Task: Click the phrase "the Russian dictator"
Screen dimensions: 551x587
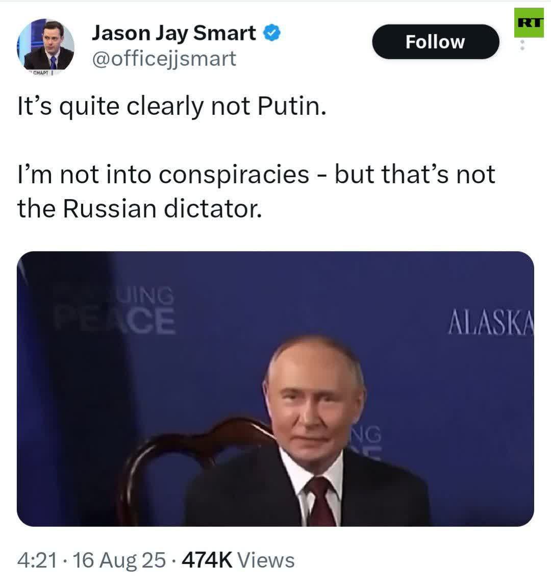Action: (x=139, y=209)
